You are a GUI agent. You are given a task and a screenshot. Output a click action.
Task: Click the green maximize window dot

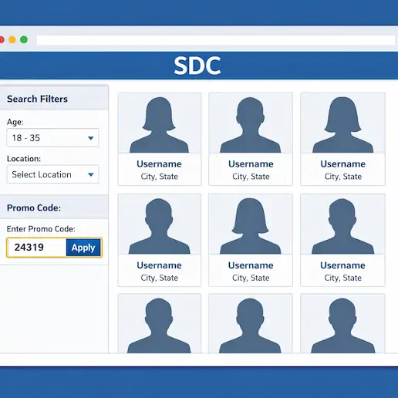pyautogui.click(x=24, y=40)
